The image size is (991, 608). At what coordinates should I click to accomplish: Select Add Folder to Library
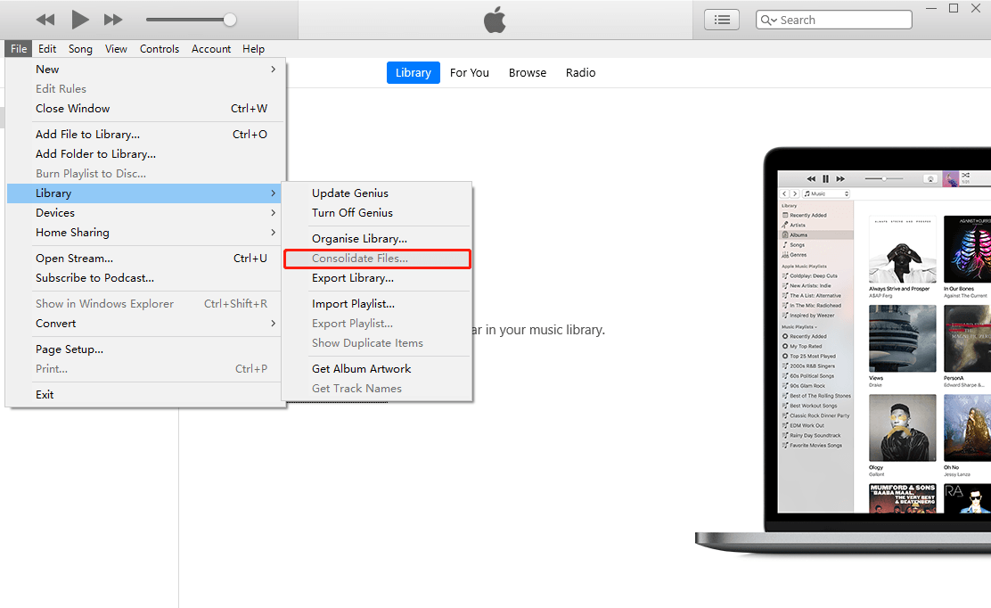145,153
